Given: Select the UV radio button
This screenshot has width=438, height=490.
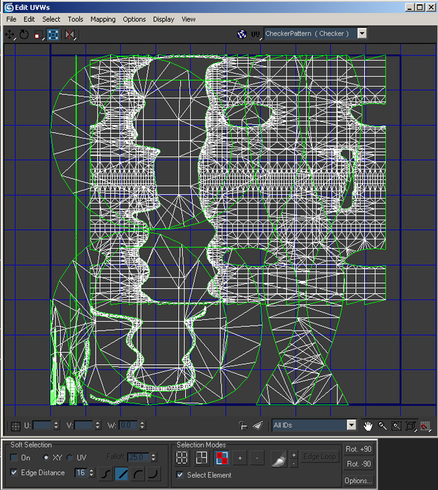Looking at the screenshot, I should 70,457.
